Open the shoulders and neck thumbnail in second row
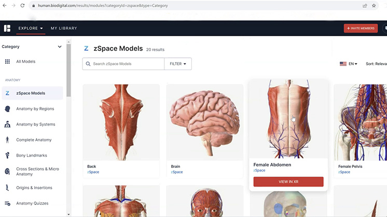 point(121,201)
